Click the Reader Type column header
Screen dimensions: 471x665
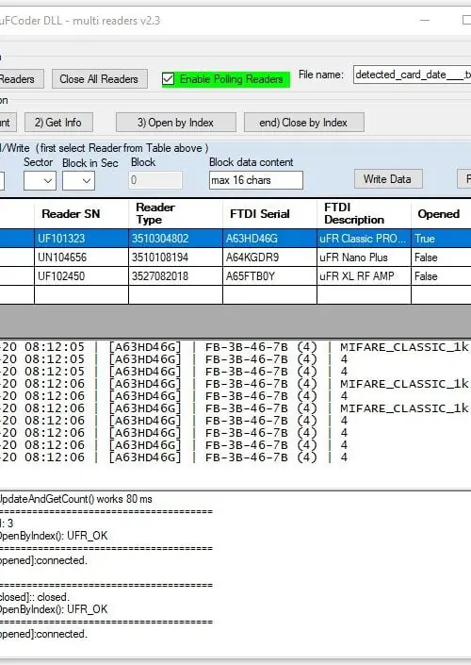tap(175, 214)
